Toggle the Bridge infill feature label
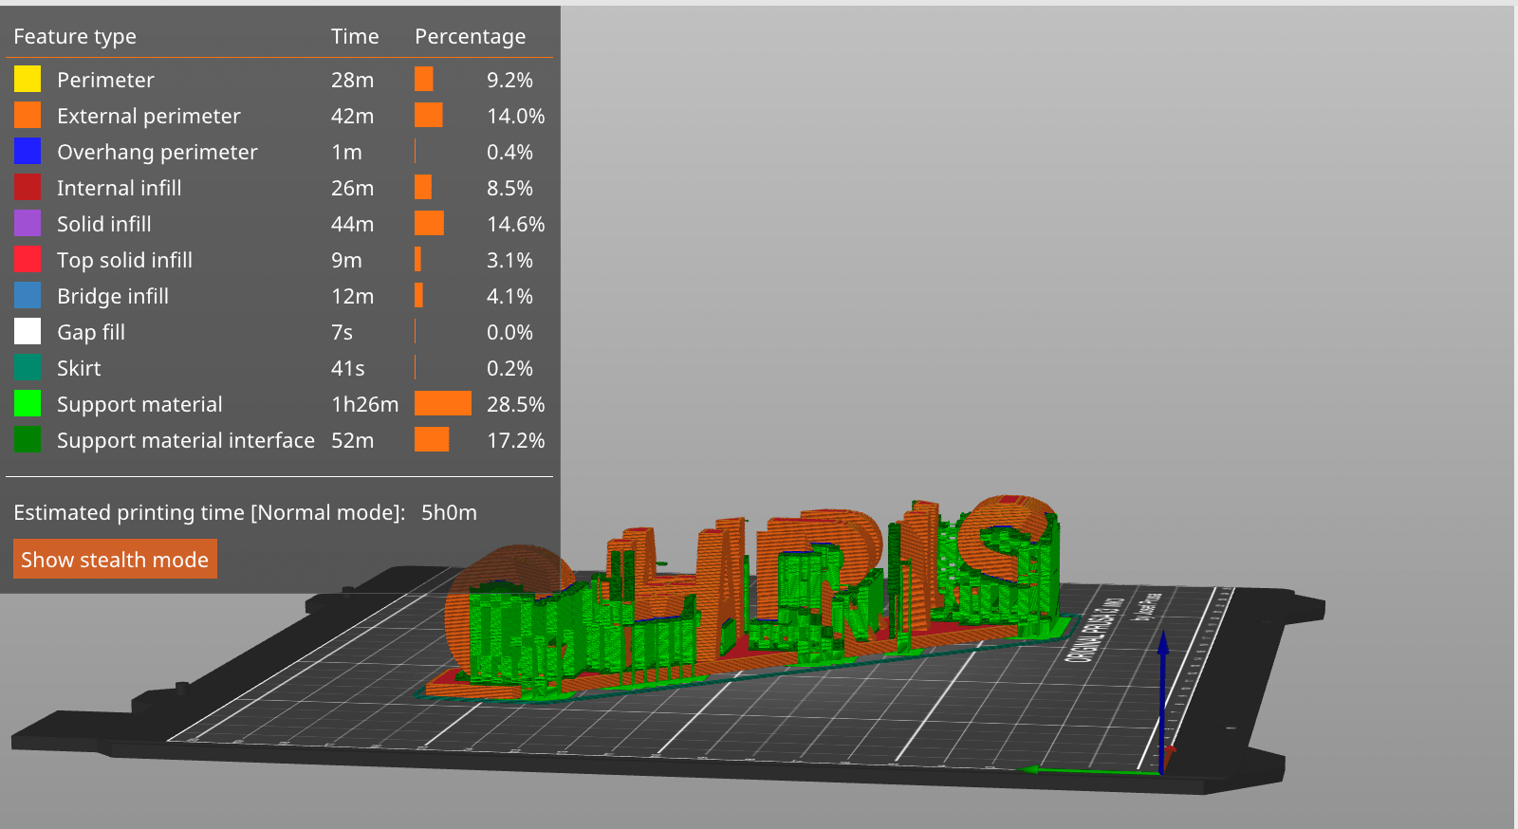The image size is (1518, 829). point(113,296)
